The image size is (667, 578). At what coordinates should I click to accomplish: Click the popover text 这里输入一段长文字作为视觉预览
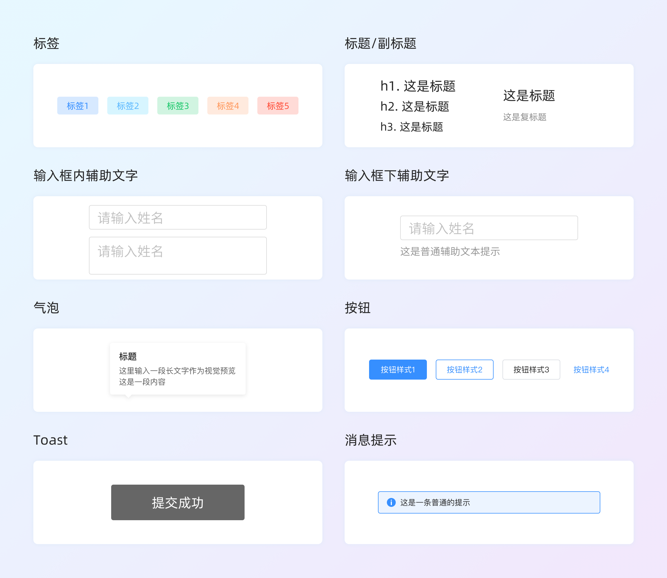[x=177, y=371]
